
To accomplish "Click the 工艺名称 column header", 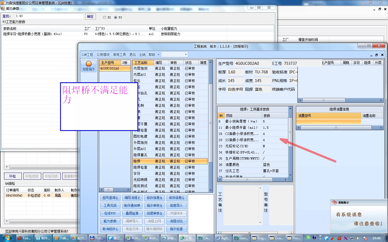I will [x=143, y=63].
